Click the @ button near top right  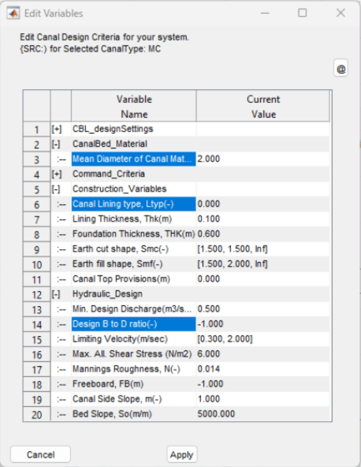341,69
